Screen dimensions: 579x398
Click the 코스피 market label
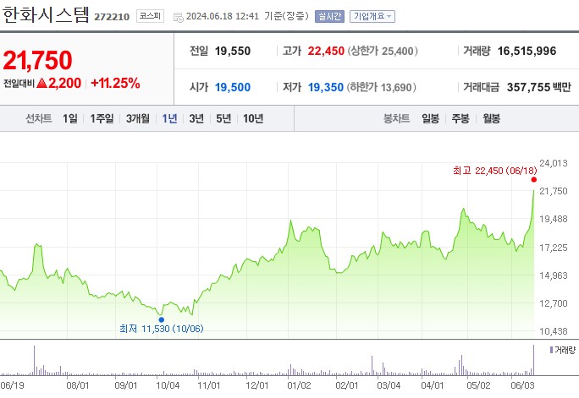[150, 16]
